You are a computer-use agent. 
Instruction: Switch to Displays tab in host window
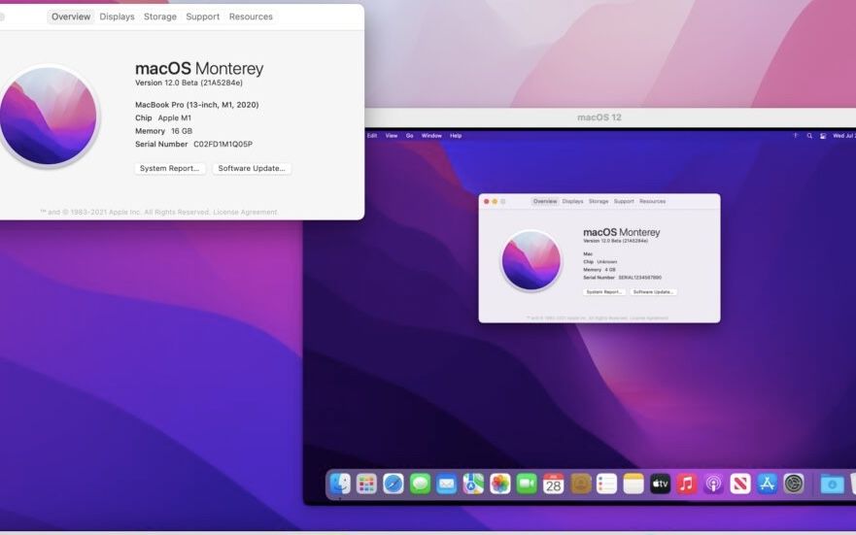117,17
